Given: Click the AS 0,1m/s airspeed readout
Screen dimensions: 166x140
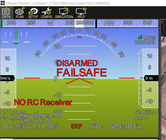Looking at the screenshot, I should (13, 112).
